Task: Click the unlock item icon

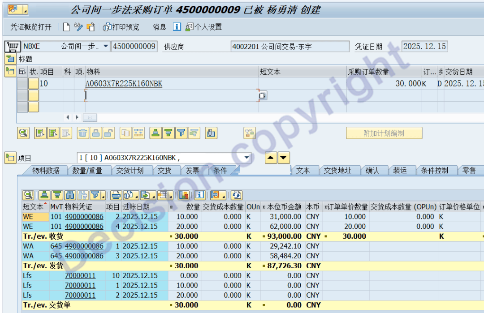Action: pos(108,133)
